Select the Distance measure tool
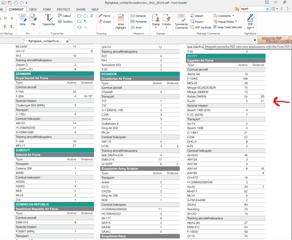The image size is (292, 240). 138,16
